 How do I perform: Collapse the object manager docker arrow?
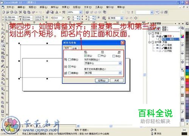(175, 23)
